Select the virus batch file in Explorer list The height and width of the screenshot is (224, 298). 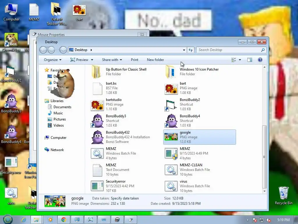pos(200,186)
